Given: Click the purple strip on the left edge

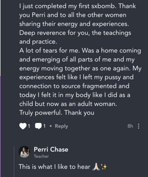Looking at the screenshot, I should [x=0, y=126].
